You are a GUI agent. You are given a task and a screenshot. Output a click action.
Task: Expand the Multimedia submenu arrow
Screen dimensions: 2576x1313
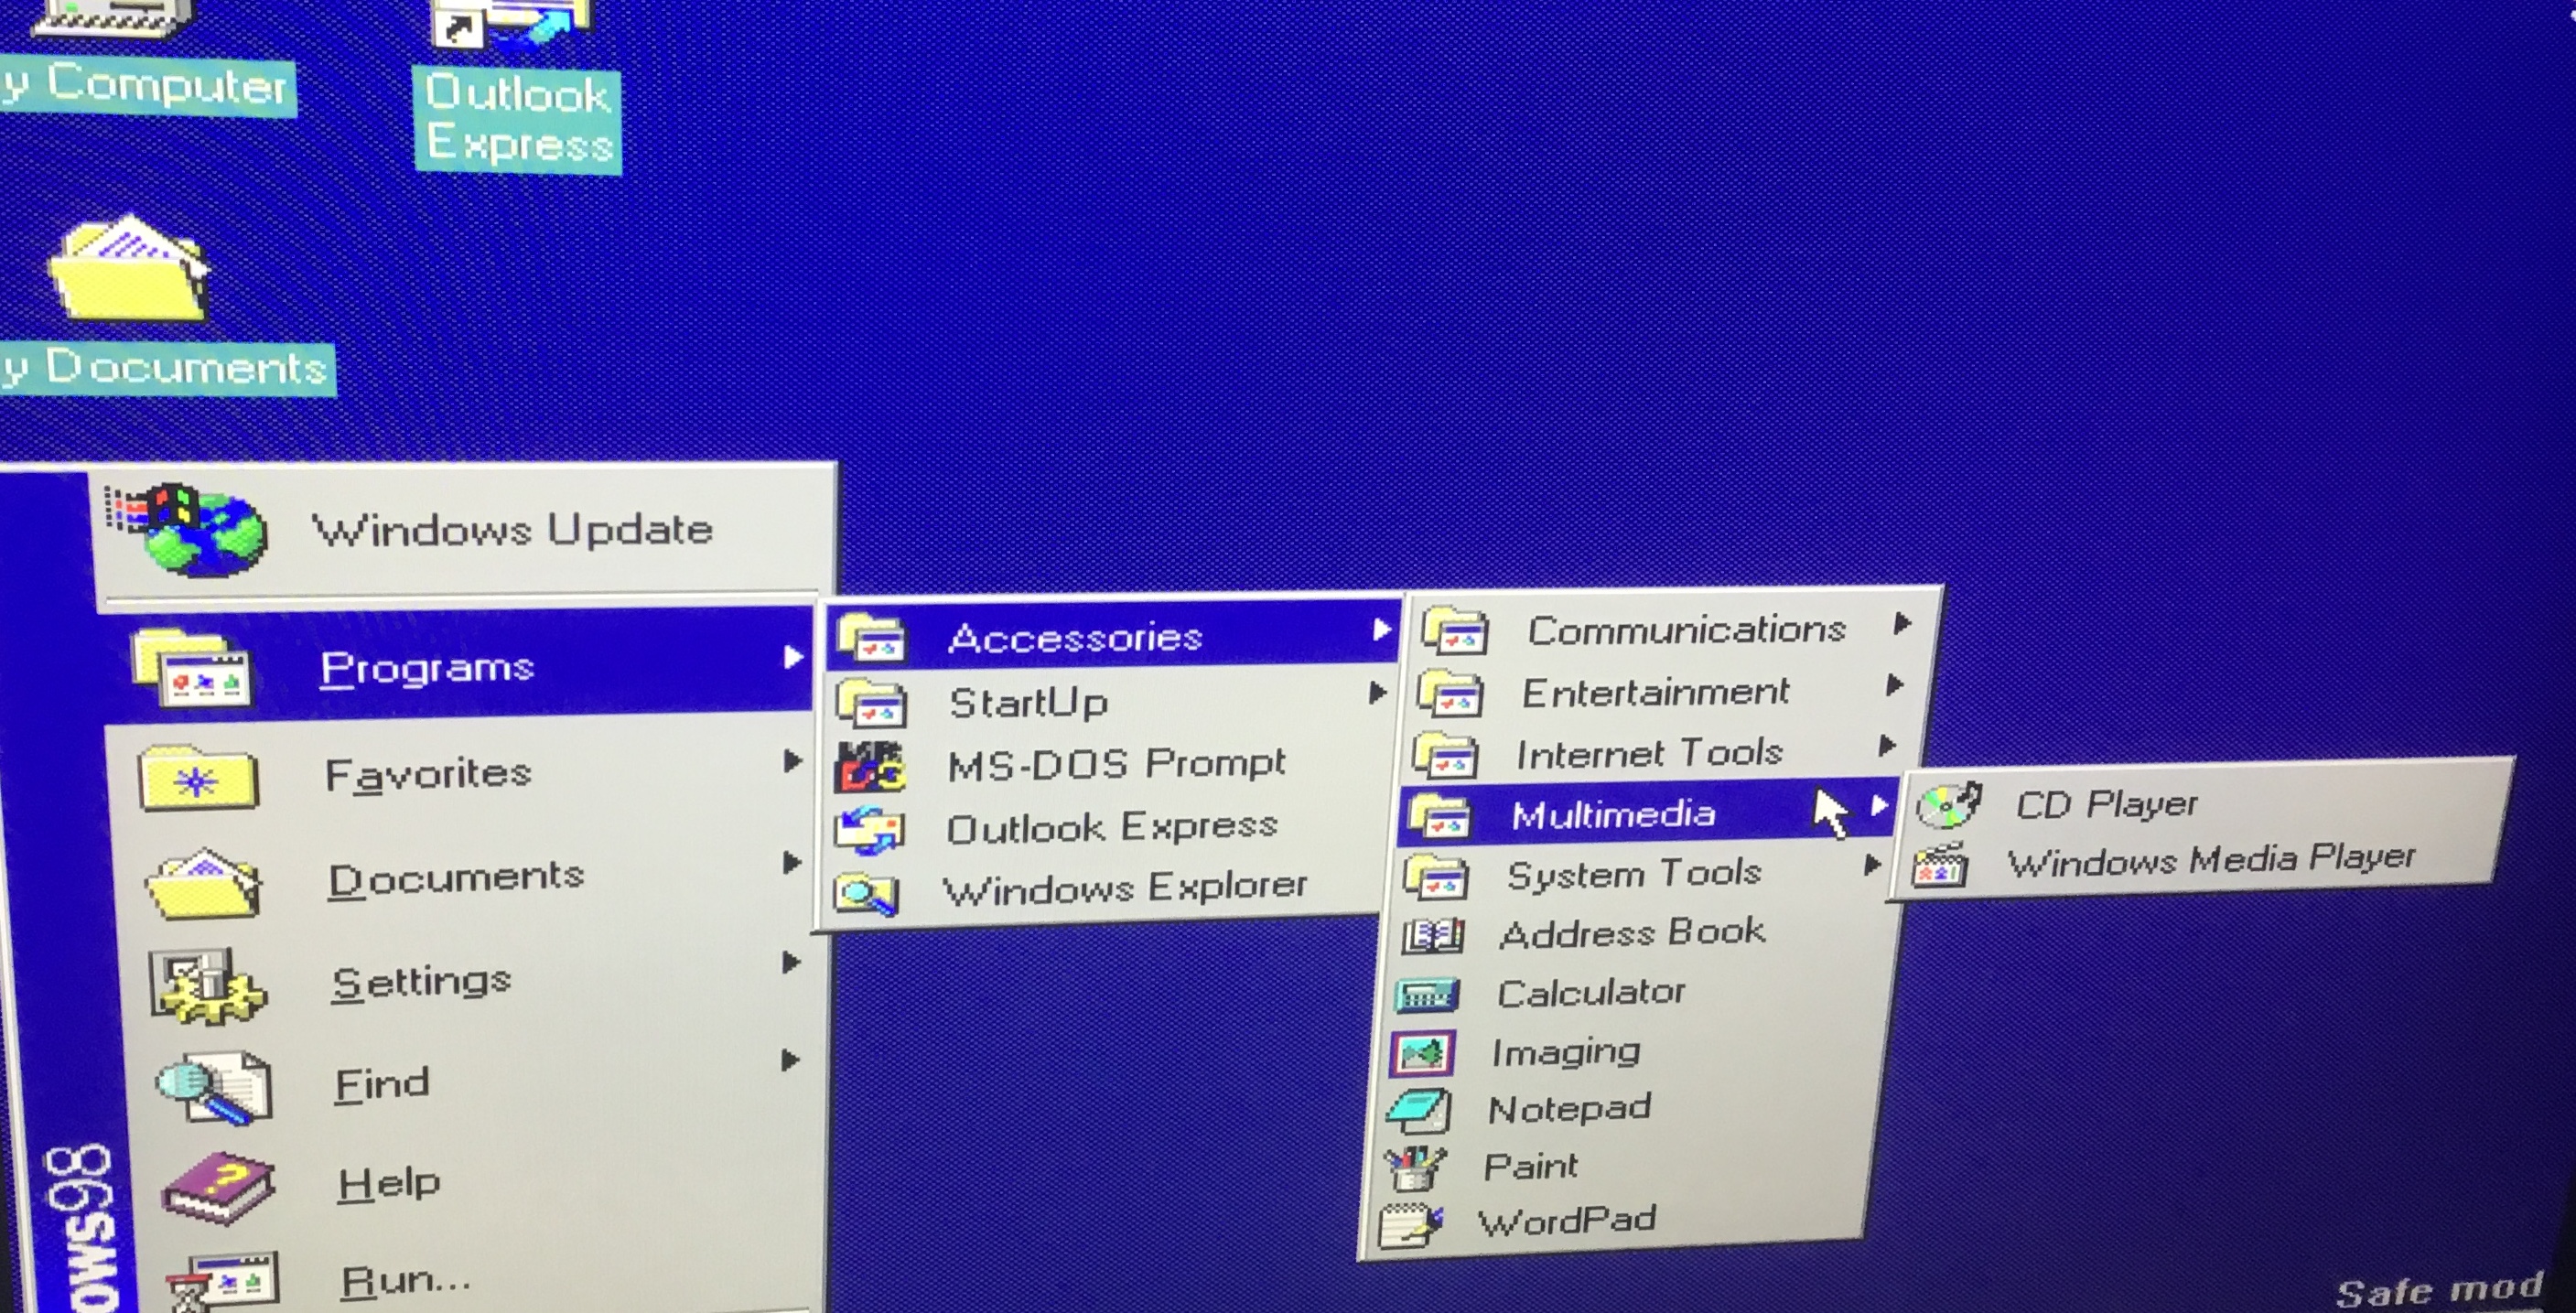[x=1880, y=805]
